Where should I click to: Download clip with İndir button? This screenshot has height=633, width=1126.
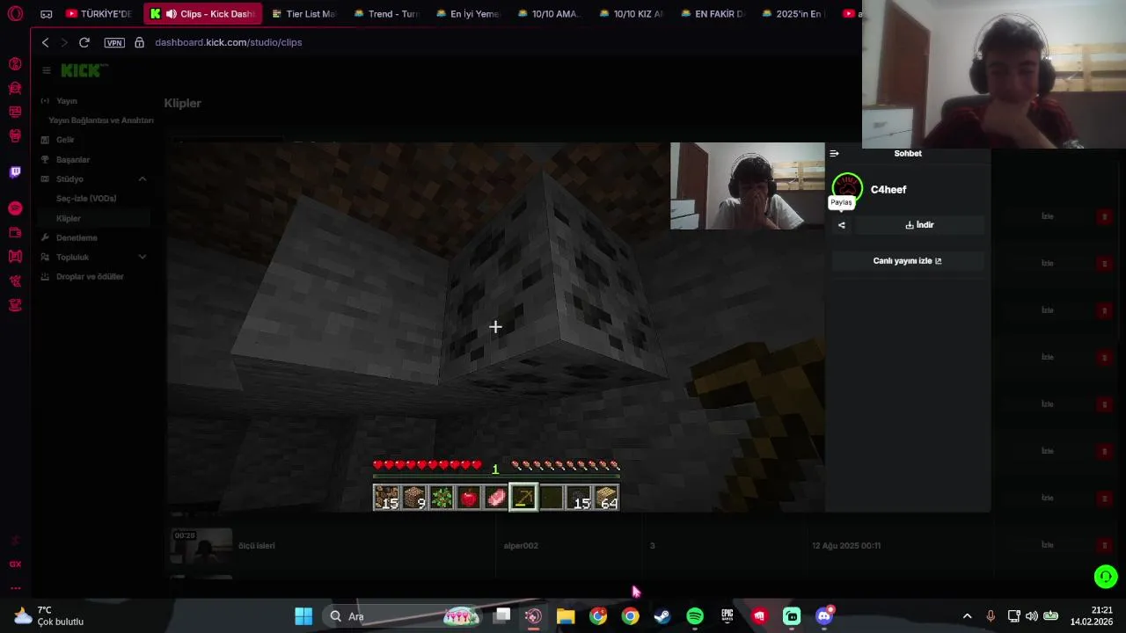coord(919,225)
